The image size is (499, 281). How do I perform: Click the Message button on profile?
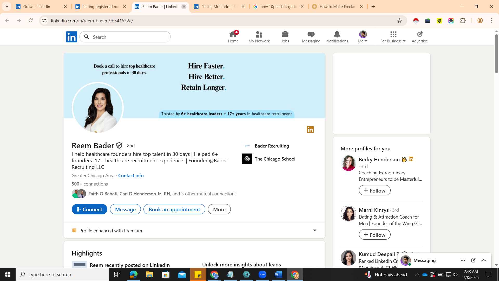click(x=125, y=209)
